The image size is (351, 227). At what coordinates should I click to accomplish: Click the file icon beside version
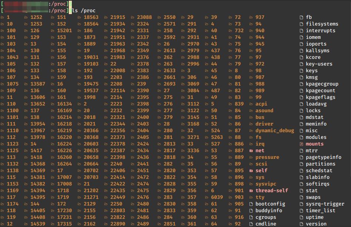(x=301, y=224)
